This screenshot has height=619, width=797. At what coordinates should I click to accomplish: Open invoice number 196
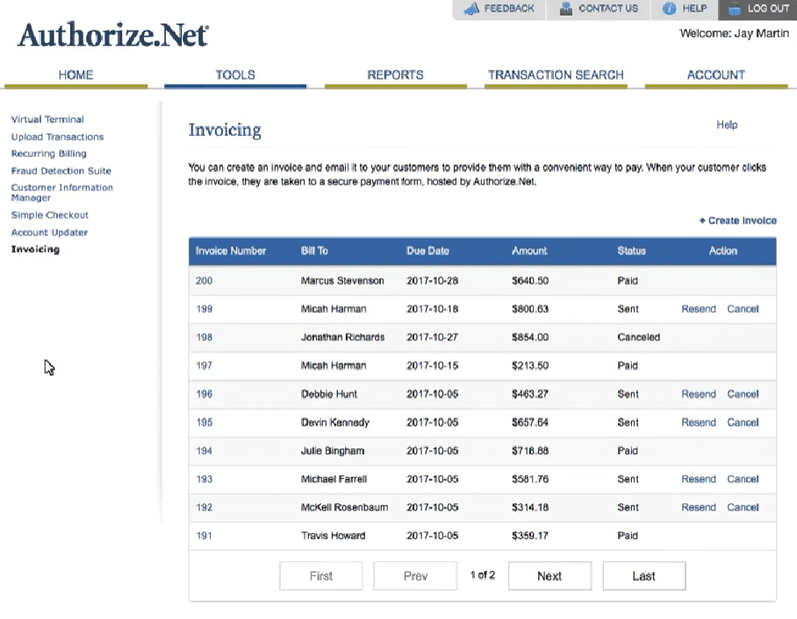coord(204,394)
